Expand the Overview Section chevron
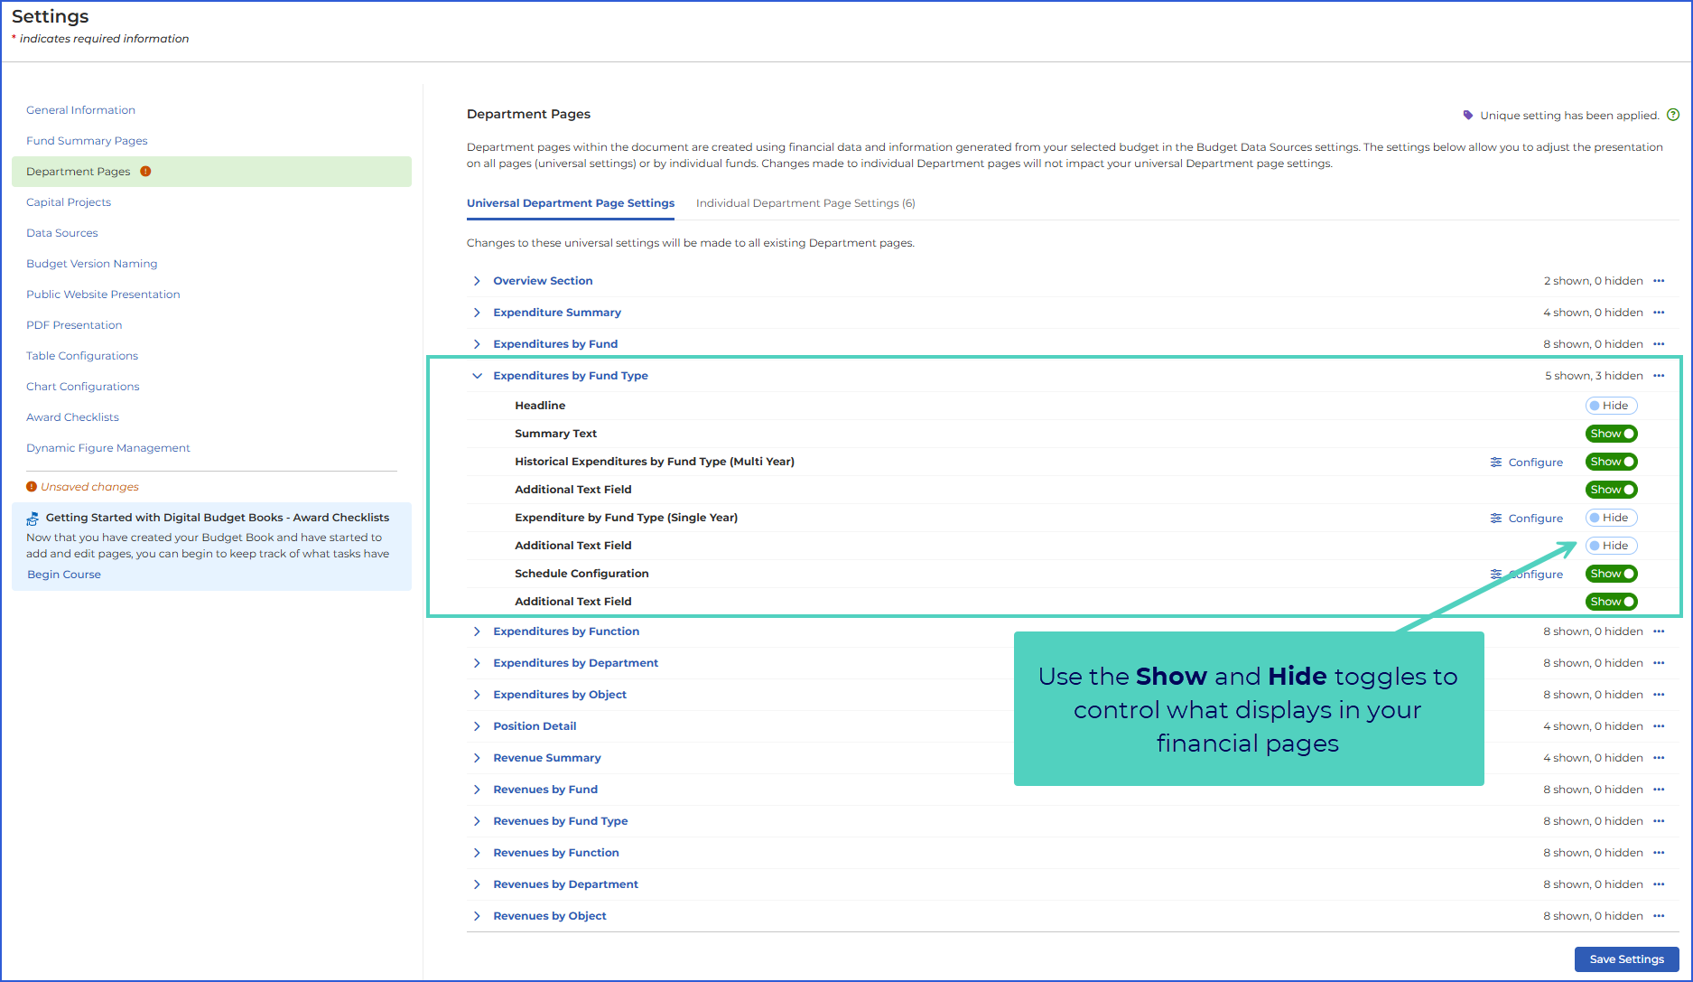1693x982 pixels. point(477,281)
